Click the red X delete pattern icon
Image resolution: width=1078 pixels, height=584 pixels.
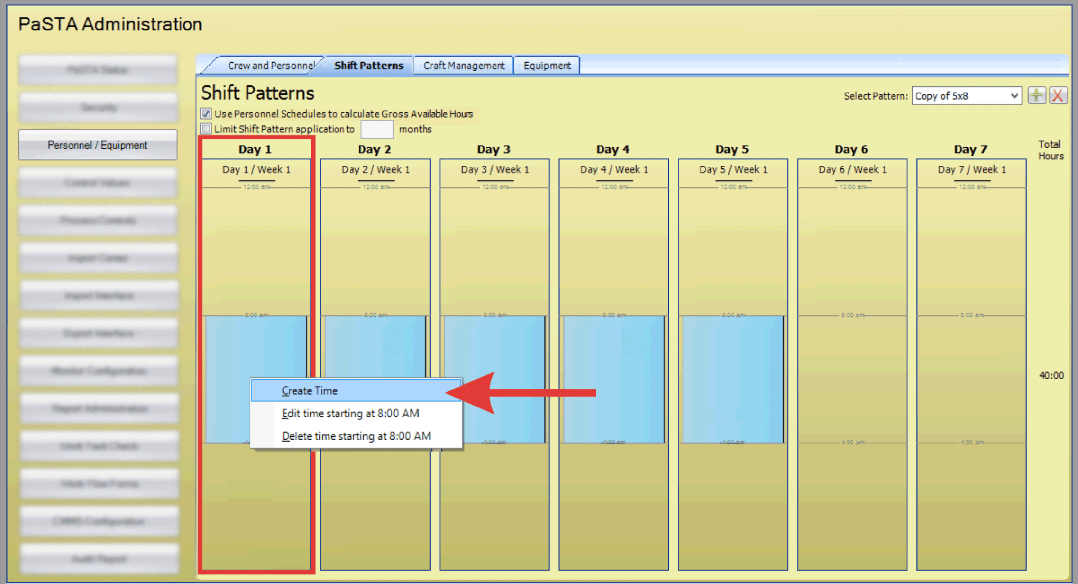pos(1058,96)
